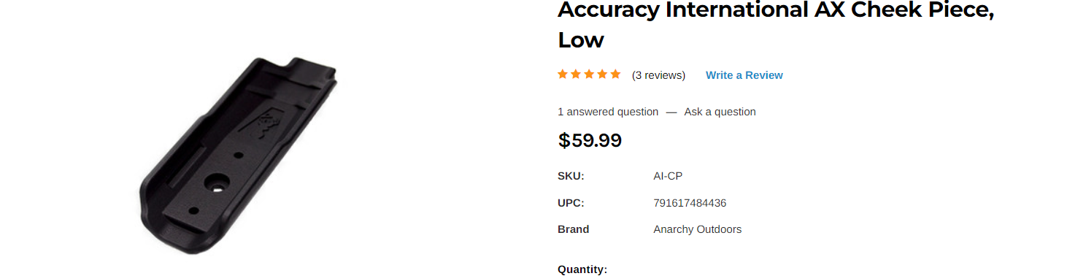Open the (3 reviews) link
The width and height of the screenshot is (1086, 276).
[658, 75]
